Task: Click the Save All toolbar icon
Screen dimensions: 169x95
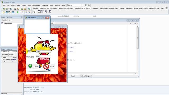Action: tap(15, 9)
